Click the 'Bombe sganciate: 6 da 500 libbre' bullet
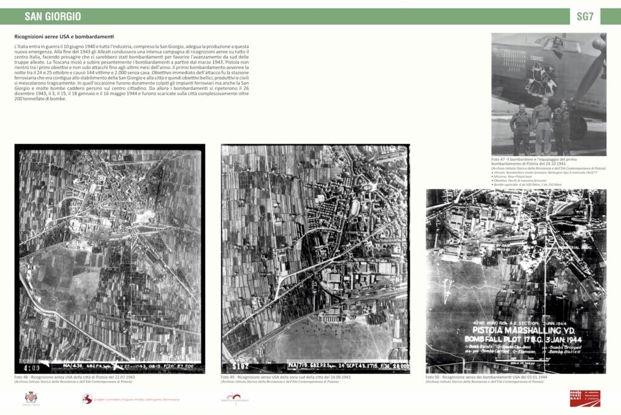The image size is (621, 415). pyautogui.click(x=526, y=184)
